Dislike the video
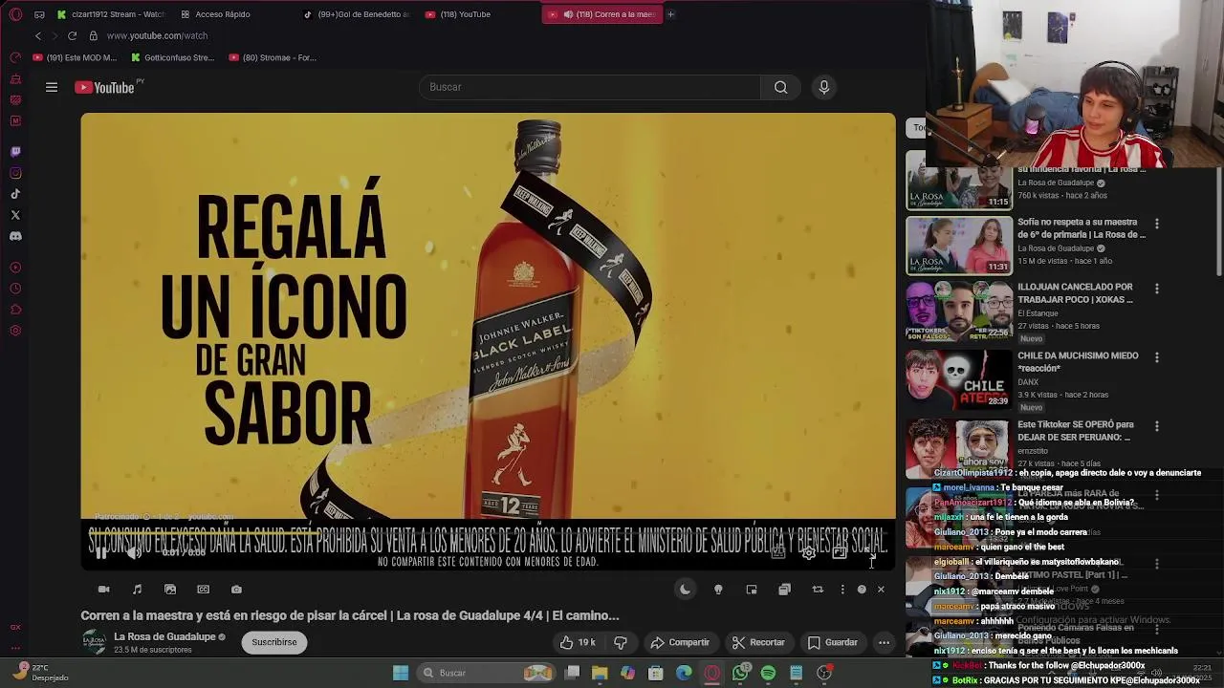Image resolution: width=1224 pixels, height=688 pixels. point(621,642)
